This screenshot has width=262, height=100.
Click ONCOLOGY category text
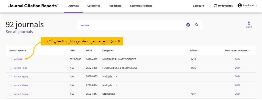pyautogui.click(x=108, y=94)
